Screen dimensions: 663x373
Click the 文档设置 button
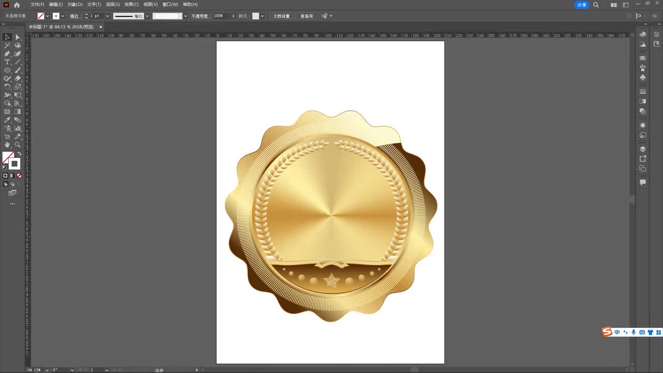pyautogui.click(x=281, y=16)
